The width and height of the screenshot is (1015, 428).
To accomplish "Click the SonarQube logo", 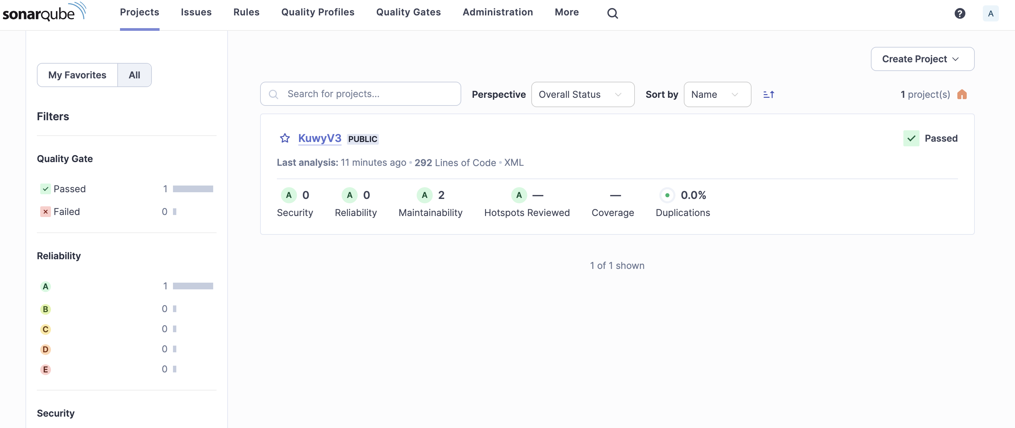I will (x=44, y=13).
